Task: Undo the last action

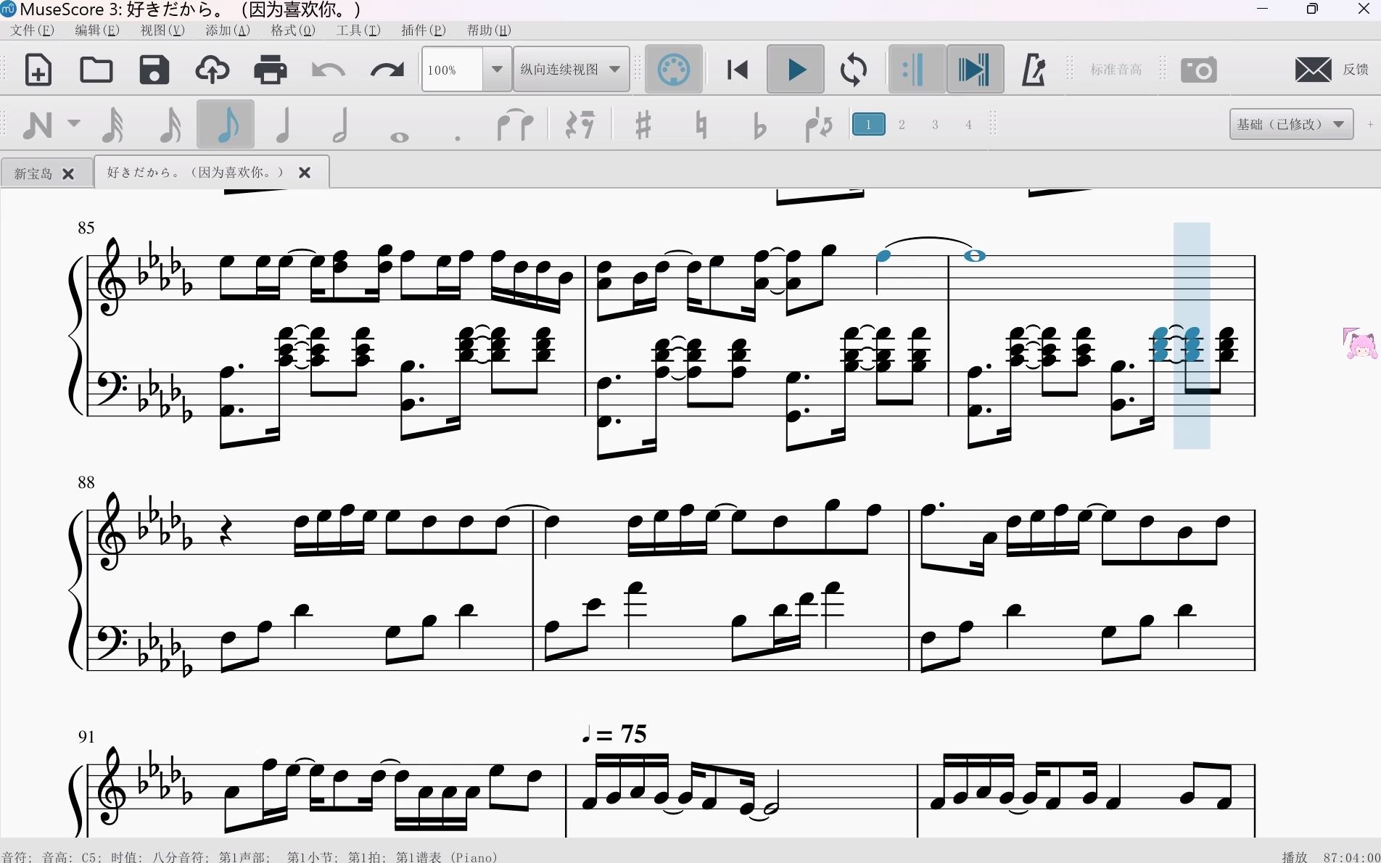Action: 328,70
